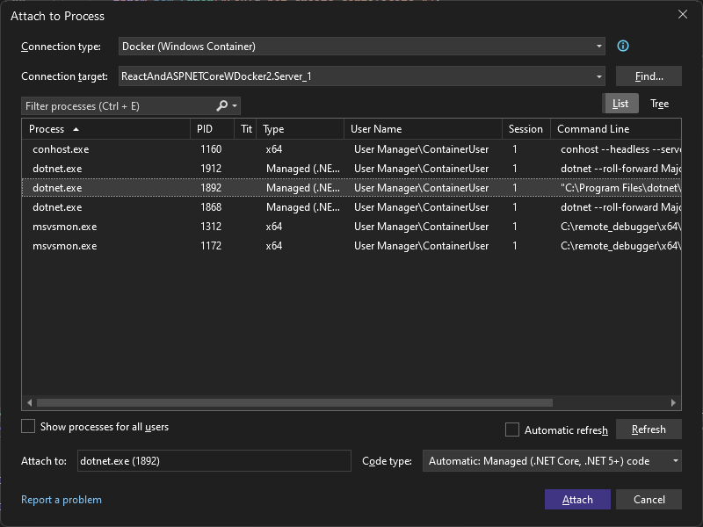The height and width of the screenshot is (527, 703).
Task: Select the conhost.exe process row
Action: (x=105, y=148)
